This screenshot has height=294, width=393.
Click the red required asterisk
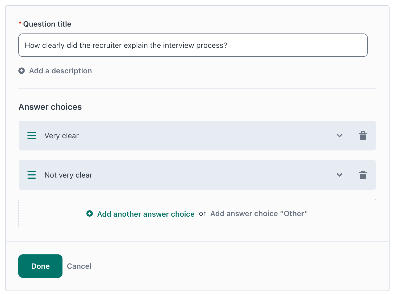click(x=20, y=24)
